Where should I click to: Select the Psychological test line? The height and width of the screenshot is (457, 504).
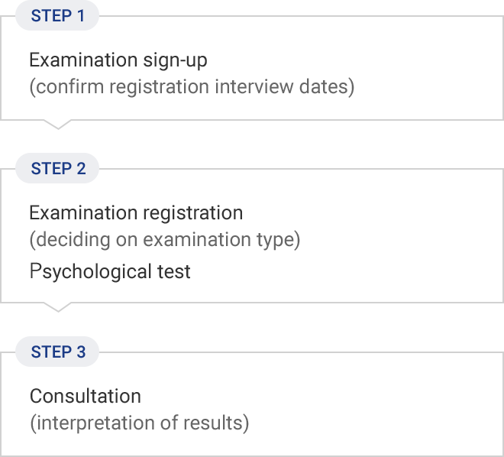(x=110, y=271)
